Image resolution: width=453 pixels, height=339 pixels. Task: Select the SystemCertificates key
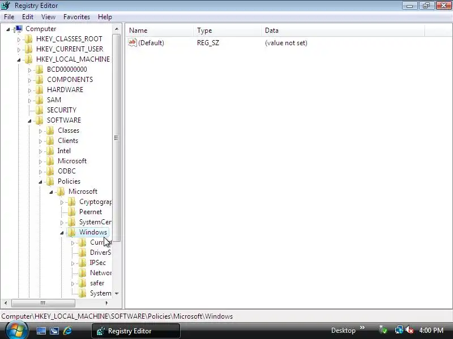click(x=95, y=222)
